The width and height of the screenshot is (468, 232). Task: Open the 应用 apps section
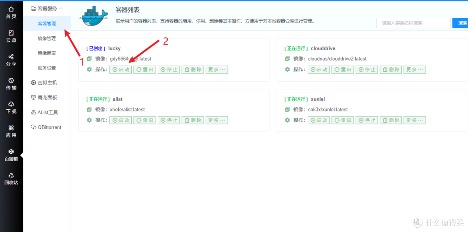11,131
